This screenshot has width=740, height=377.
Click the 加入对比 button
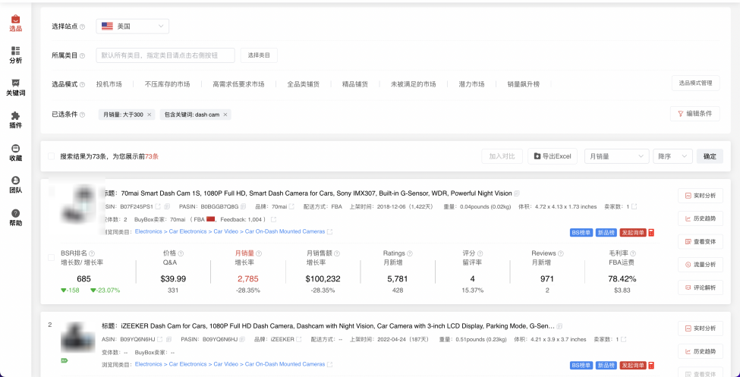tap(502, 156)
